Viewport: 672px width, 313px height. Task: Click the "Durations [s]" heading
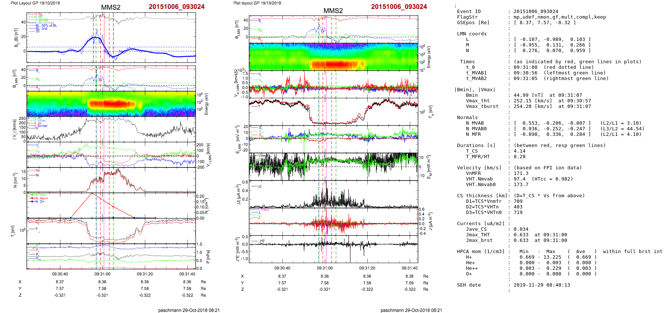pos(476,146)
